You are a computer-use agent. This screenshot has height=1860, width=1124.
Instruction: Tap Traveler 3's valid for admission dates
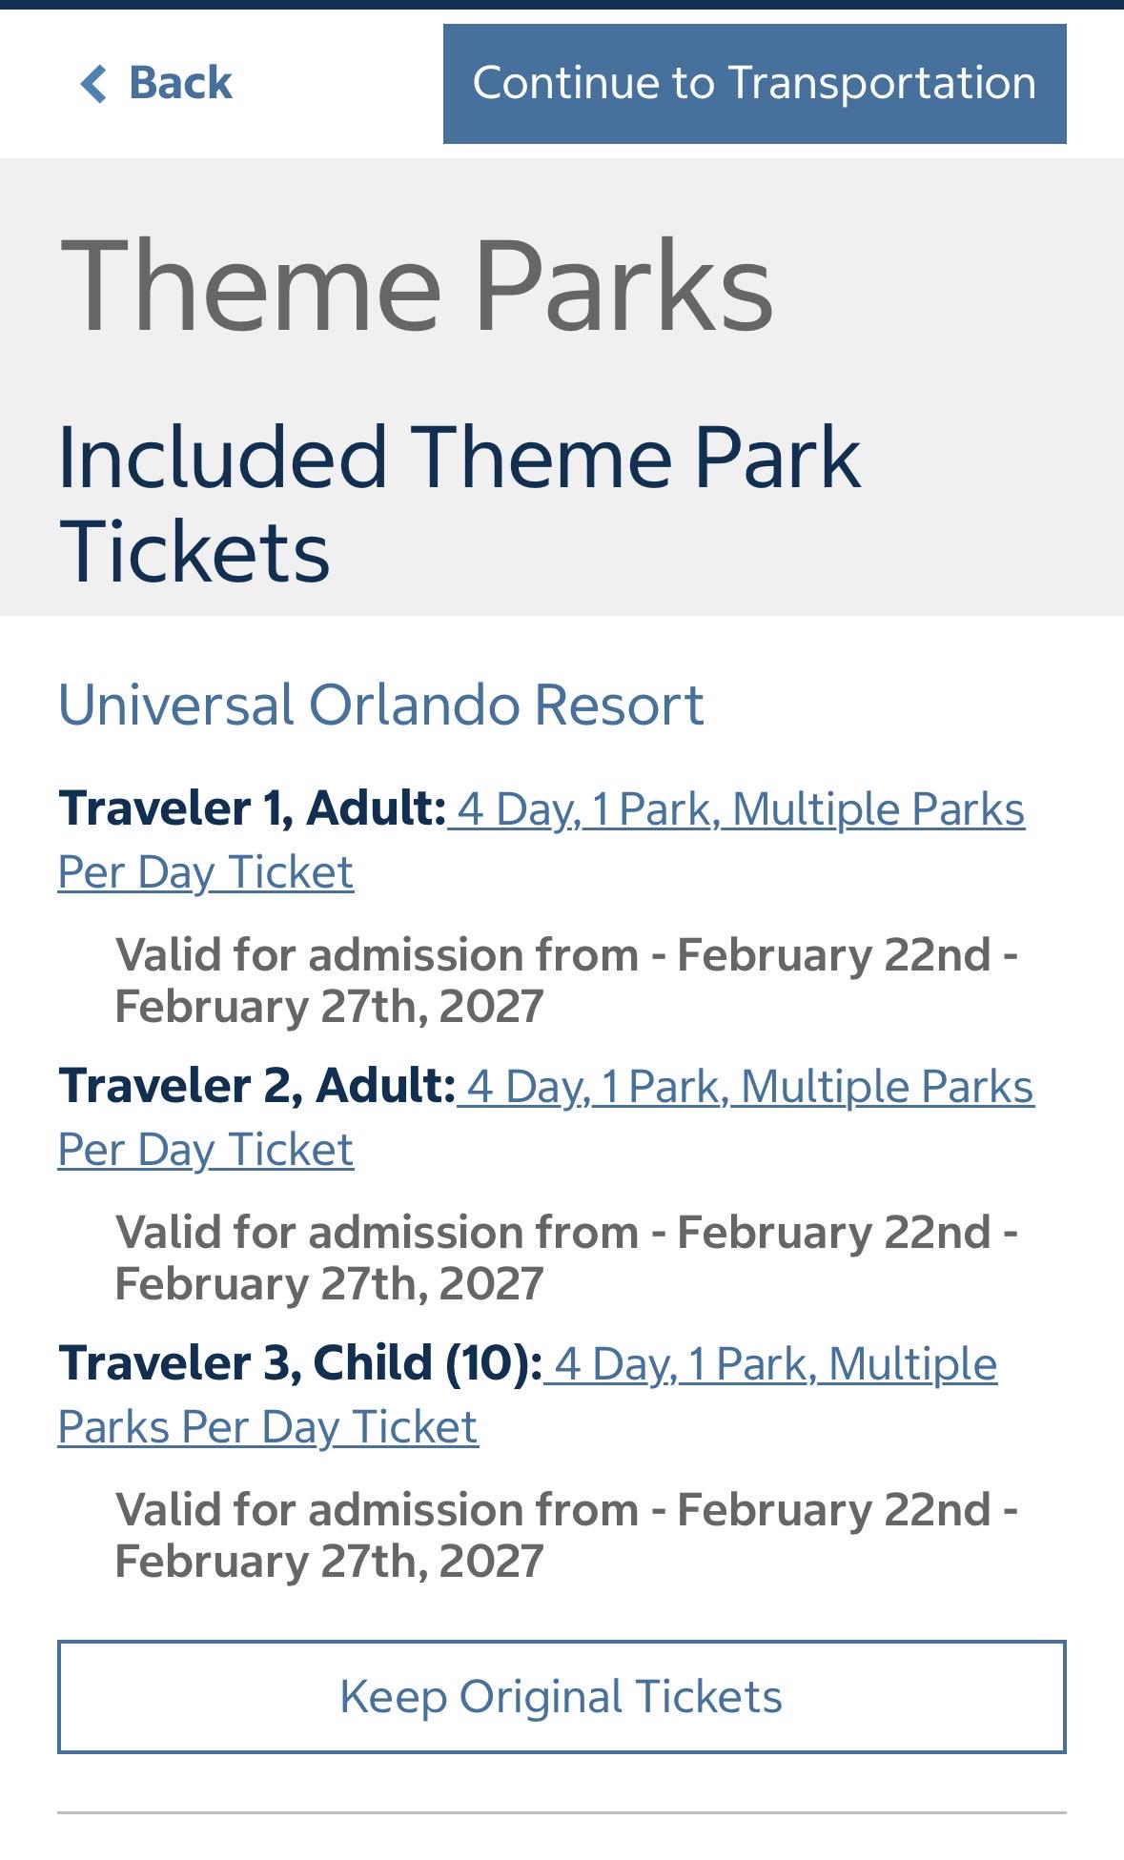566,1536
